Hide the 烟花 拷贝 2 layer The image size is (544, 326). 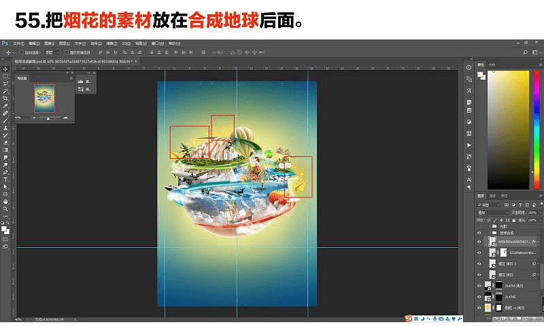coord(479,264)
